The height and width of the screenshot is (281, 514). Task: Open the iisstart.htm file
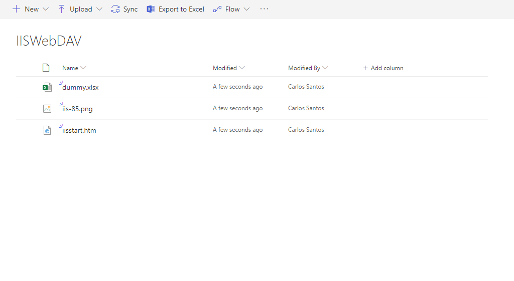[79, 130]
